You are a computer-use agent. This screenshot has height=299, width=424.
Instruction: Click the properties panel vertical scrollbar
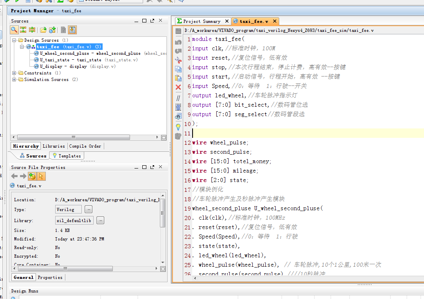point(162,212)
